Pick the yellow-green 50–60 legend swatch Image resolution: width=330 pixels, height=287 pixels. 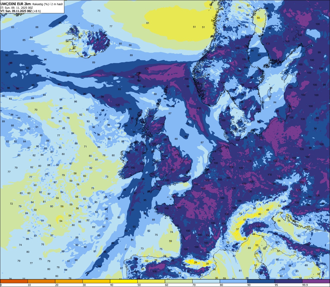click(151, 281)
